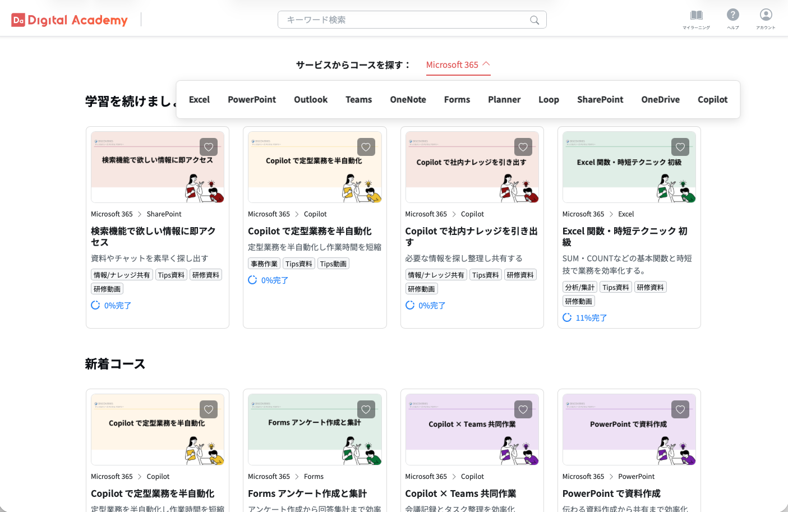This screenshot has height=512, width=788.
Task: Click 研修動画 tag on Excel card
Action: pos(578,301)
